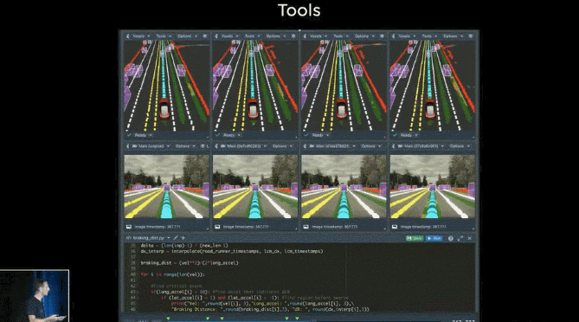
Task: Open Tools menu in third 3D view
Action: pos(341,36)
